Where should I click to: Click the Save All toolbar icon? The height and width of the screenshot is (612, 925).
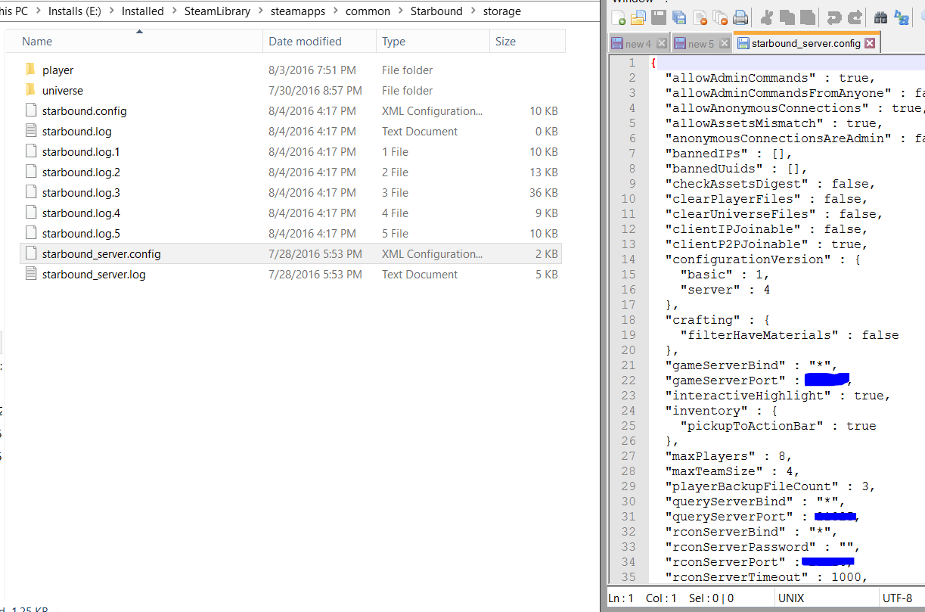click(679, 18)
